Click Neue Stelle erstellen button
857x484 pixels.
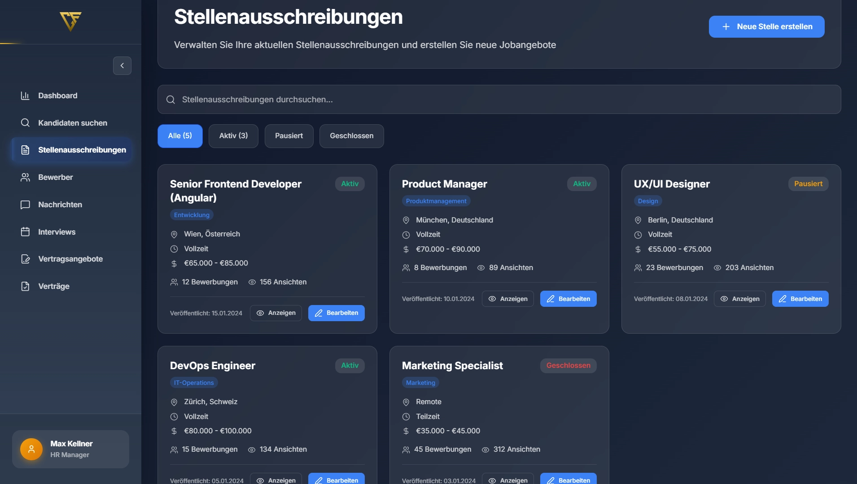766,26
